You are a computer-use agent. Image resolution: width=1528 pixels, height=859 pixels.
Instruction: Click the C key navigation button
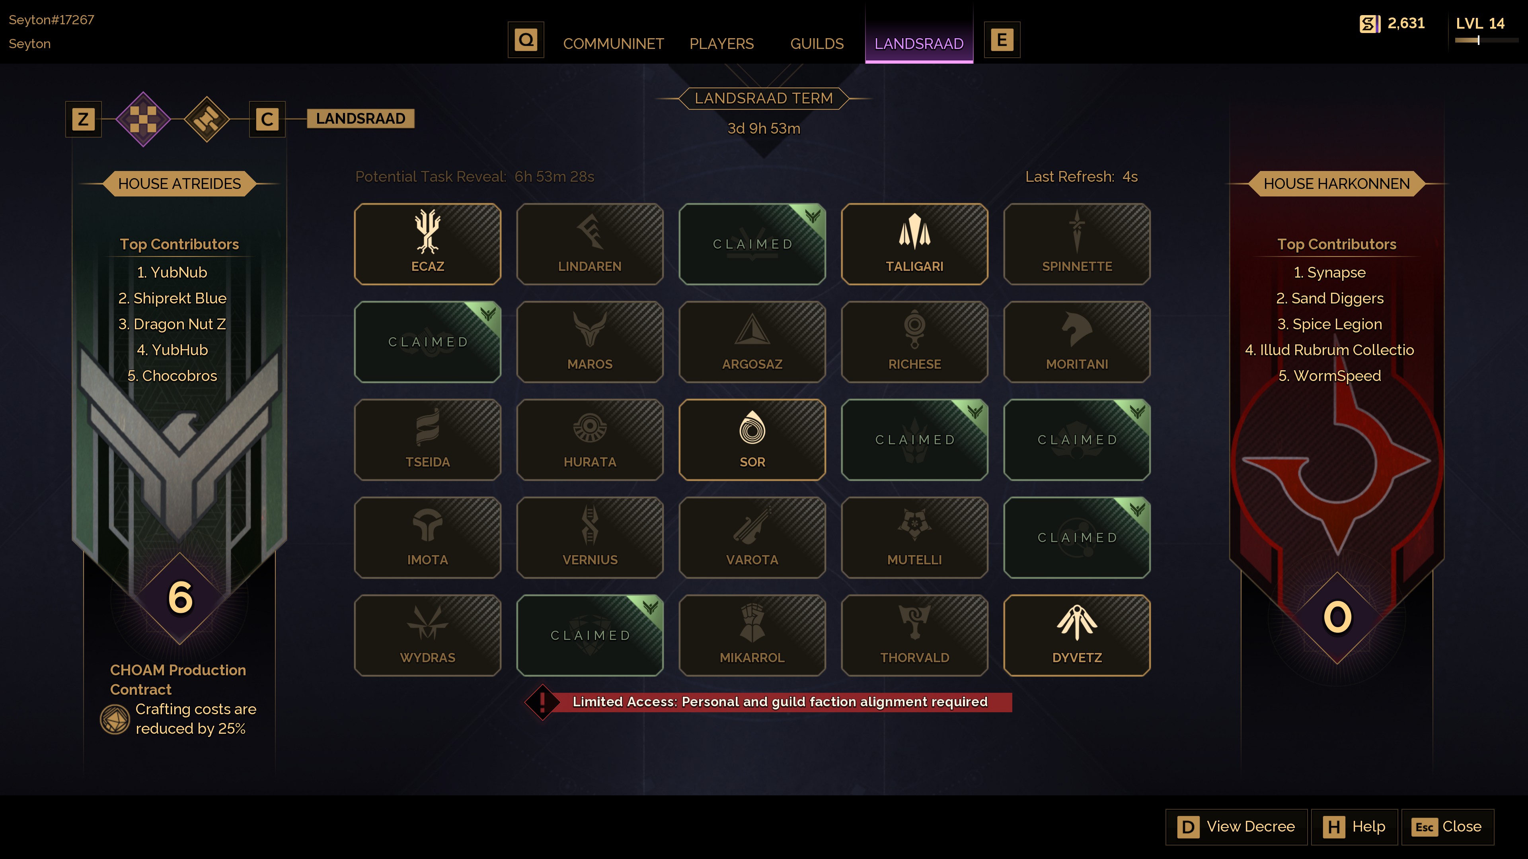tap(267, 119)
